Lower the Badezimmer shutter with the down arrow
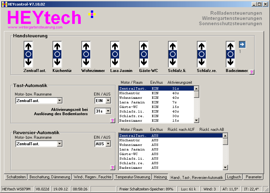 point(230,63)
